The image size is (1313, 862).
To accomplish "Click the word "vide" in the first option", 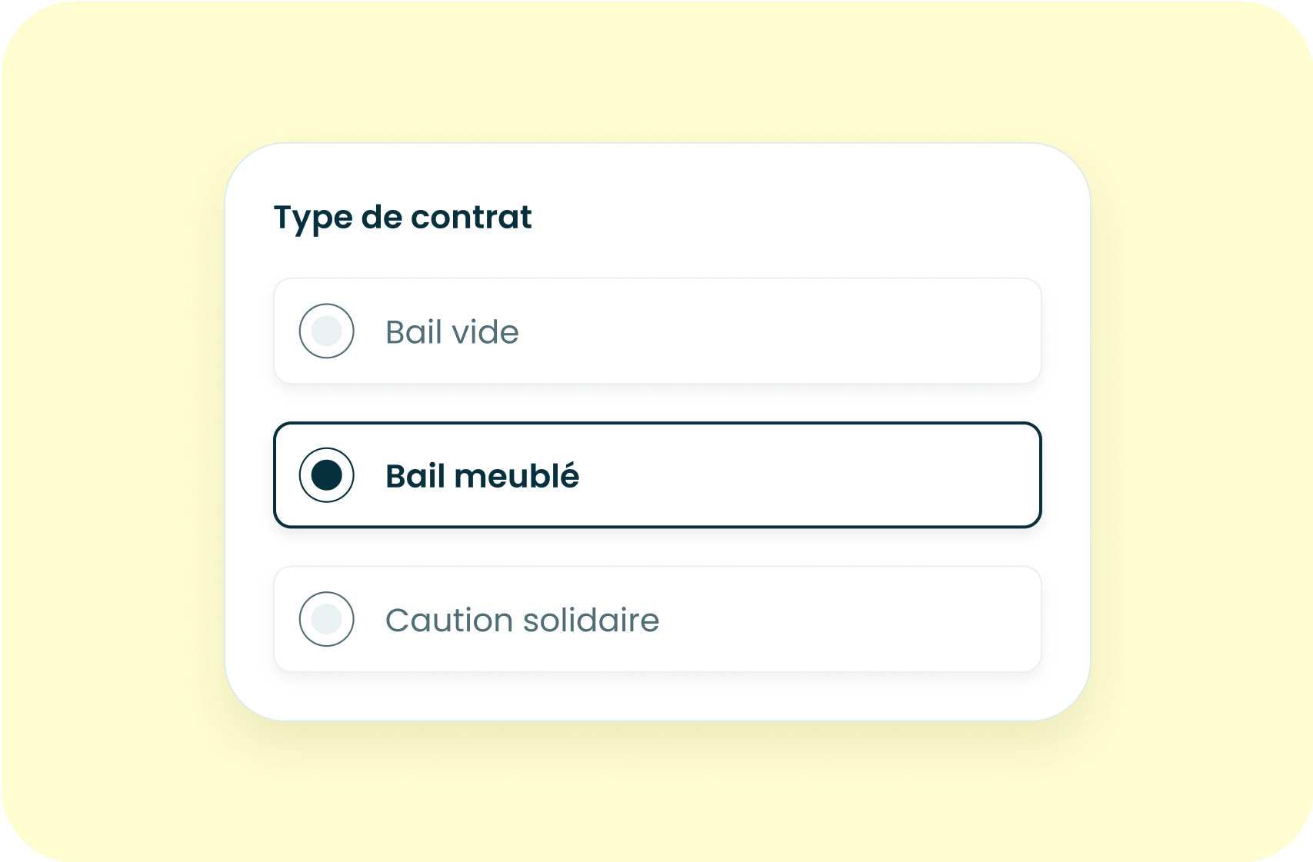I will pyautogui.click(x=485, y=332).
